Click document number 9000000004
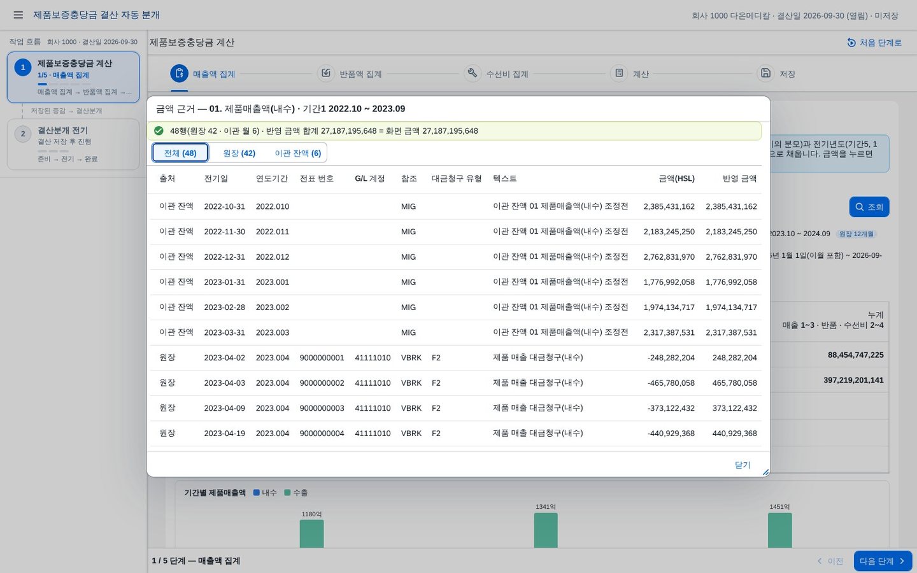The height and width of the screenshot is (573, 917). [322, 434]
